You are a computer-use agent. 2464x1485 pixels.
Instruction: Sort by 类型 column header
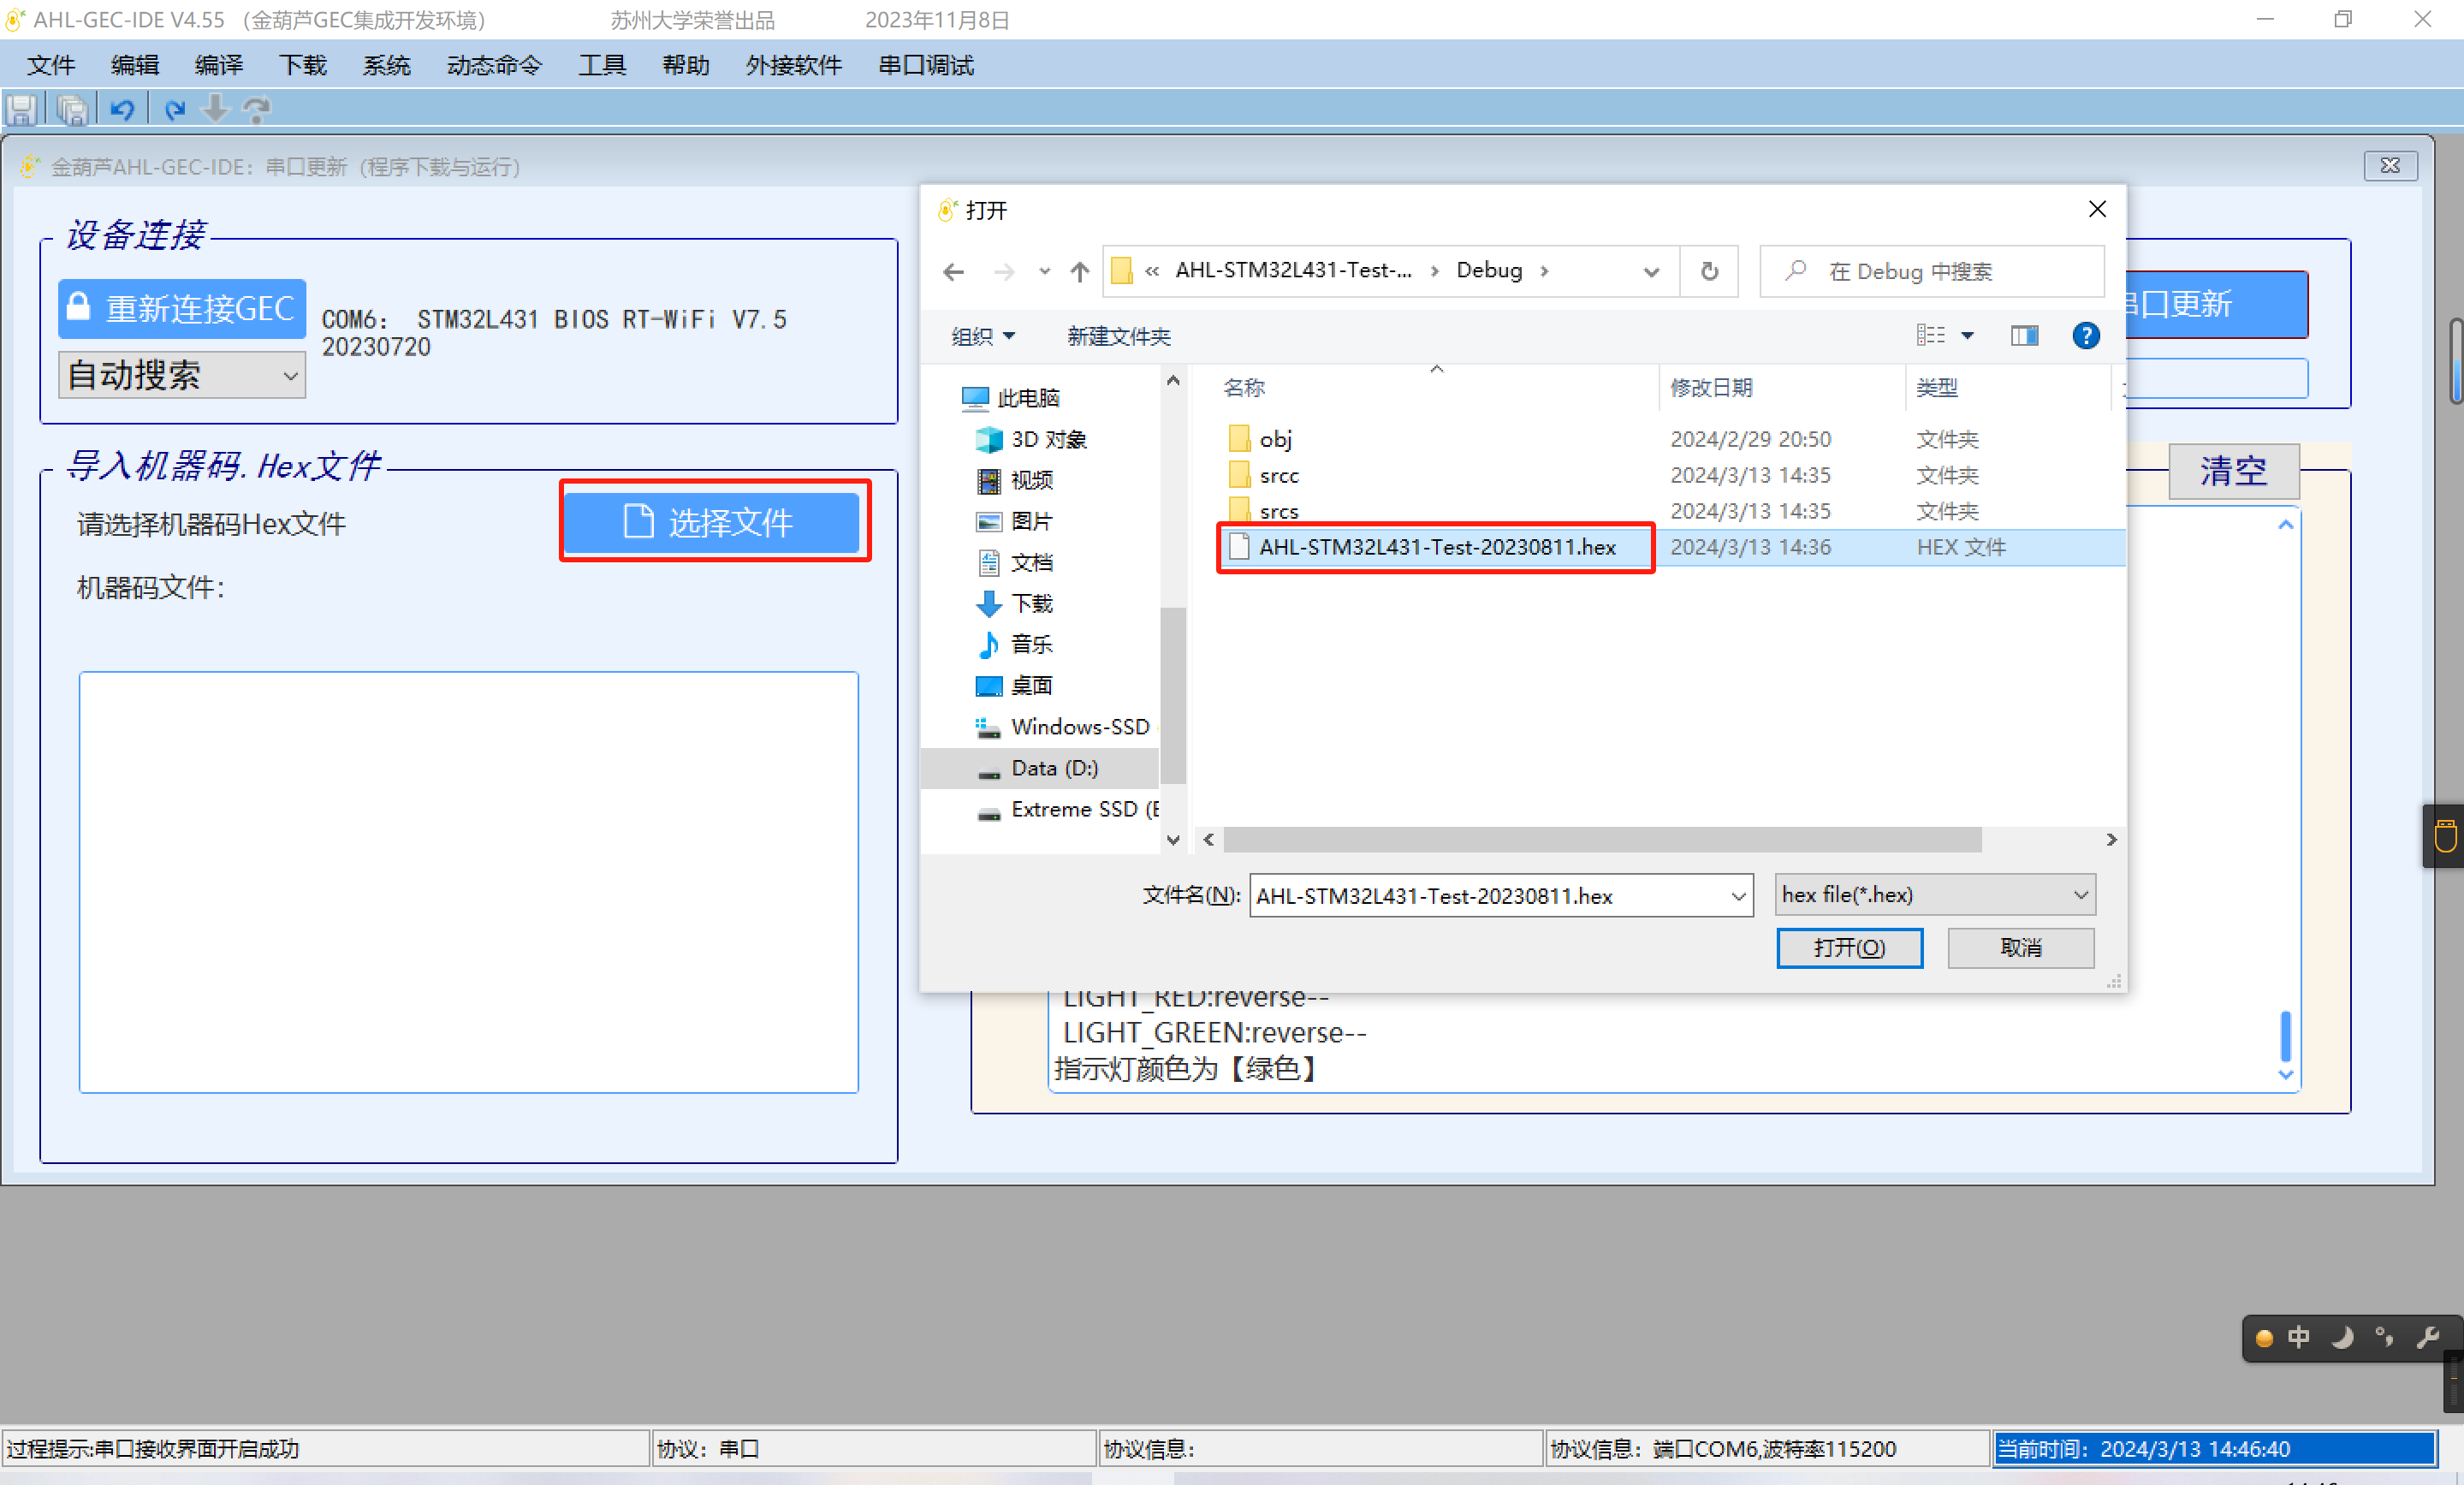pos(1937,388)
